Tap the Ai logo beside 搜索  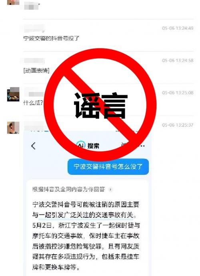(81, 146)
